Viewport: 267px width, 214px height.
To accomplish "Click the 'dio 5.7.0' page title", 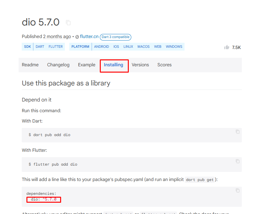I will click(x=41, y=22).
